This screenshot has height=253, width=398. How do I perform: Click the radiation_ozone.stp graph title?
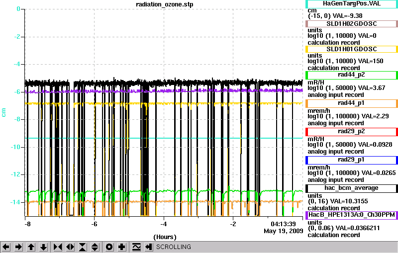[x=165, y=4]
